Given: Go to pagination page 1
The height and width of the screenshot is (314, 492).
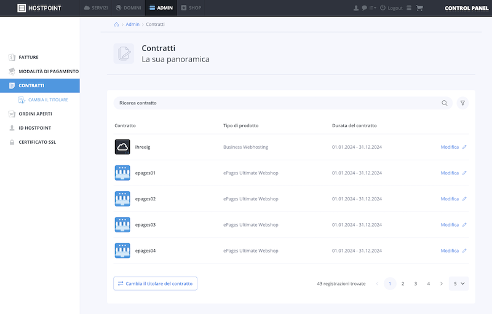Looking at the screenshot, I should (390, 284).
